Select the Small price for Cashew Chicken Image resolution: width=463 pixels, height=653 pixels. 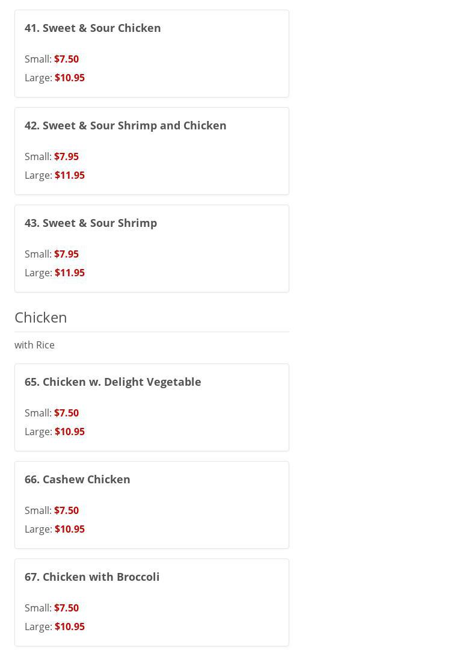coord(52,510)
